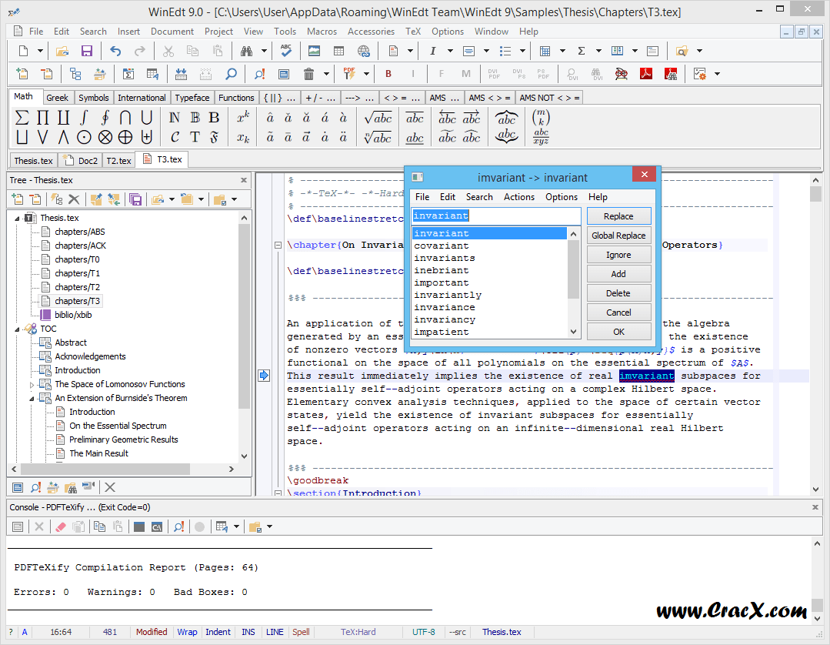The height and width of the screenshot is (645, 830).
Task: Click the Open folder icon
Action: 62,51
